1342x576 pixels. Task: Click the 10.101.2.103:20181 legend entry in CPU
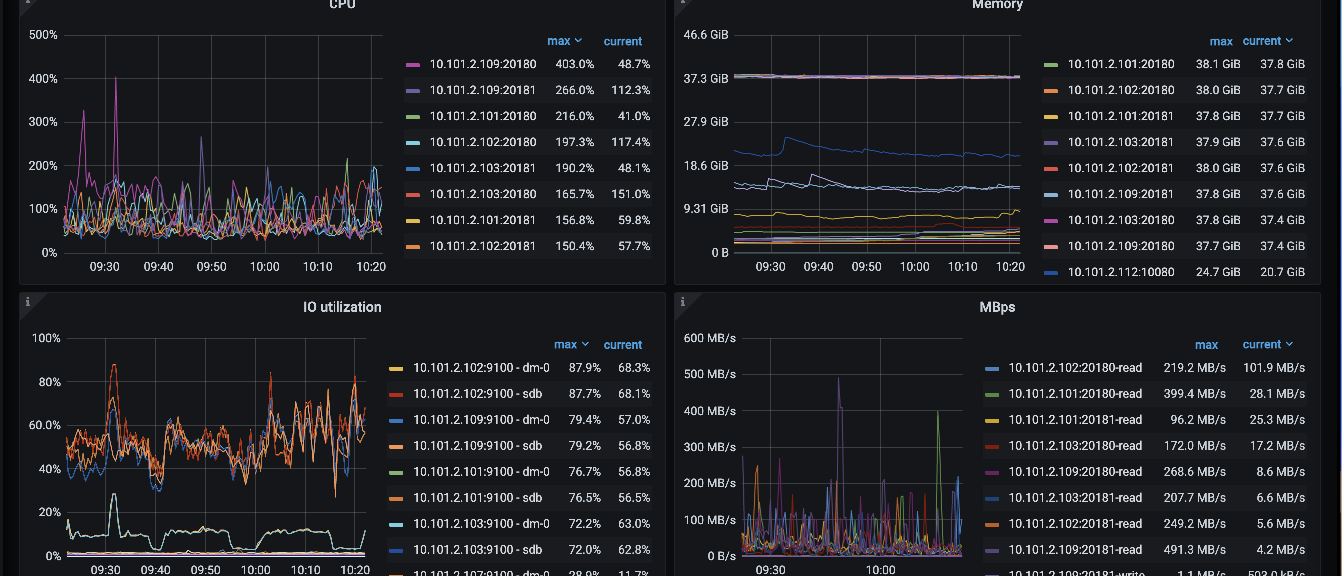pyautogui.click(x=482, y=168)
